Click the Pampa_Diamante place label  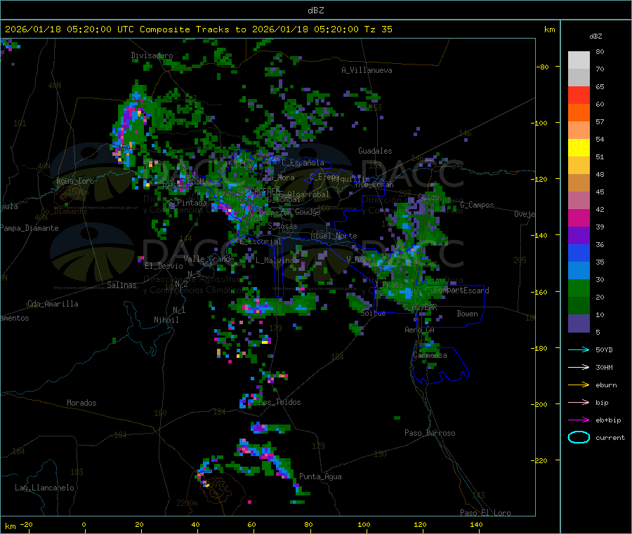click(x=29, y=228)
